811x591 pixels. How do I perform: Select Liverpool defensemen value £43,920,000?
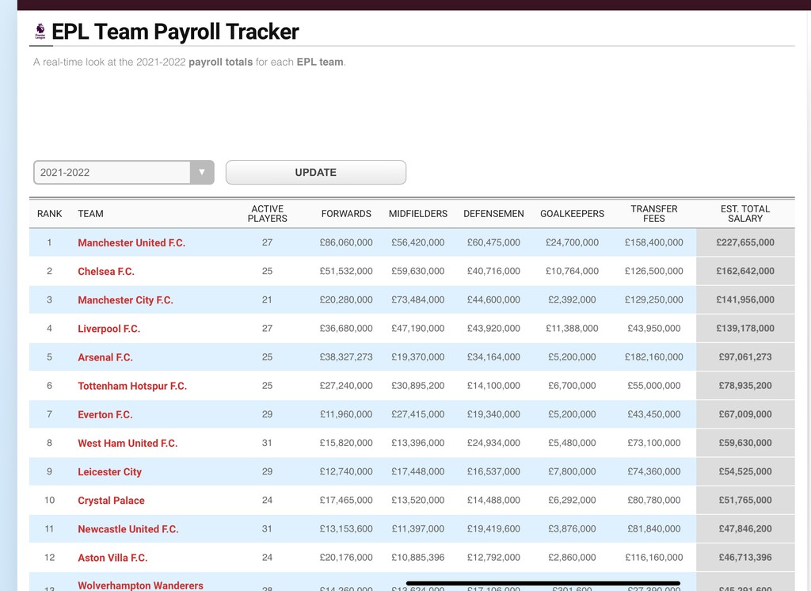click(493, 328)
